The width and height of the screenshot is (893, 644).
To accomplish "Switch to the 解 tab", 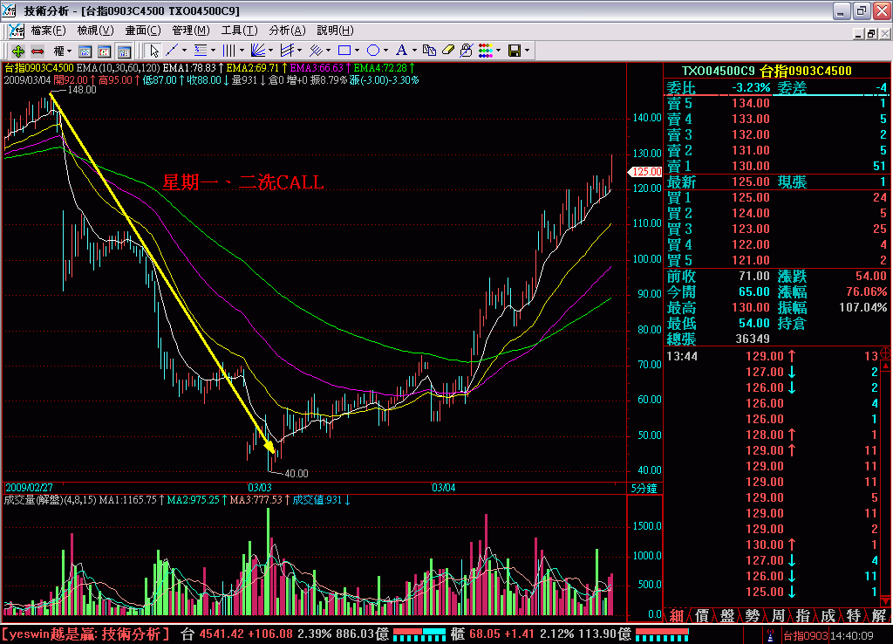I will (x=878, y=615).
